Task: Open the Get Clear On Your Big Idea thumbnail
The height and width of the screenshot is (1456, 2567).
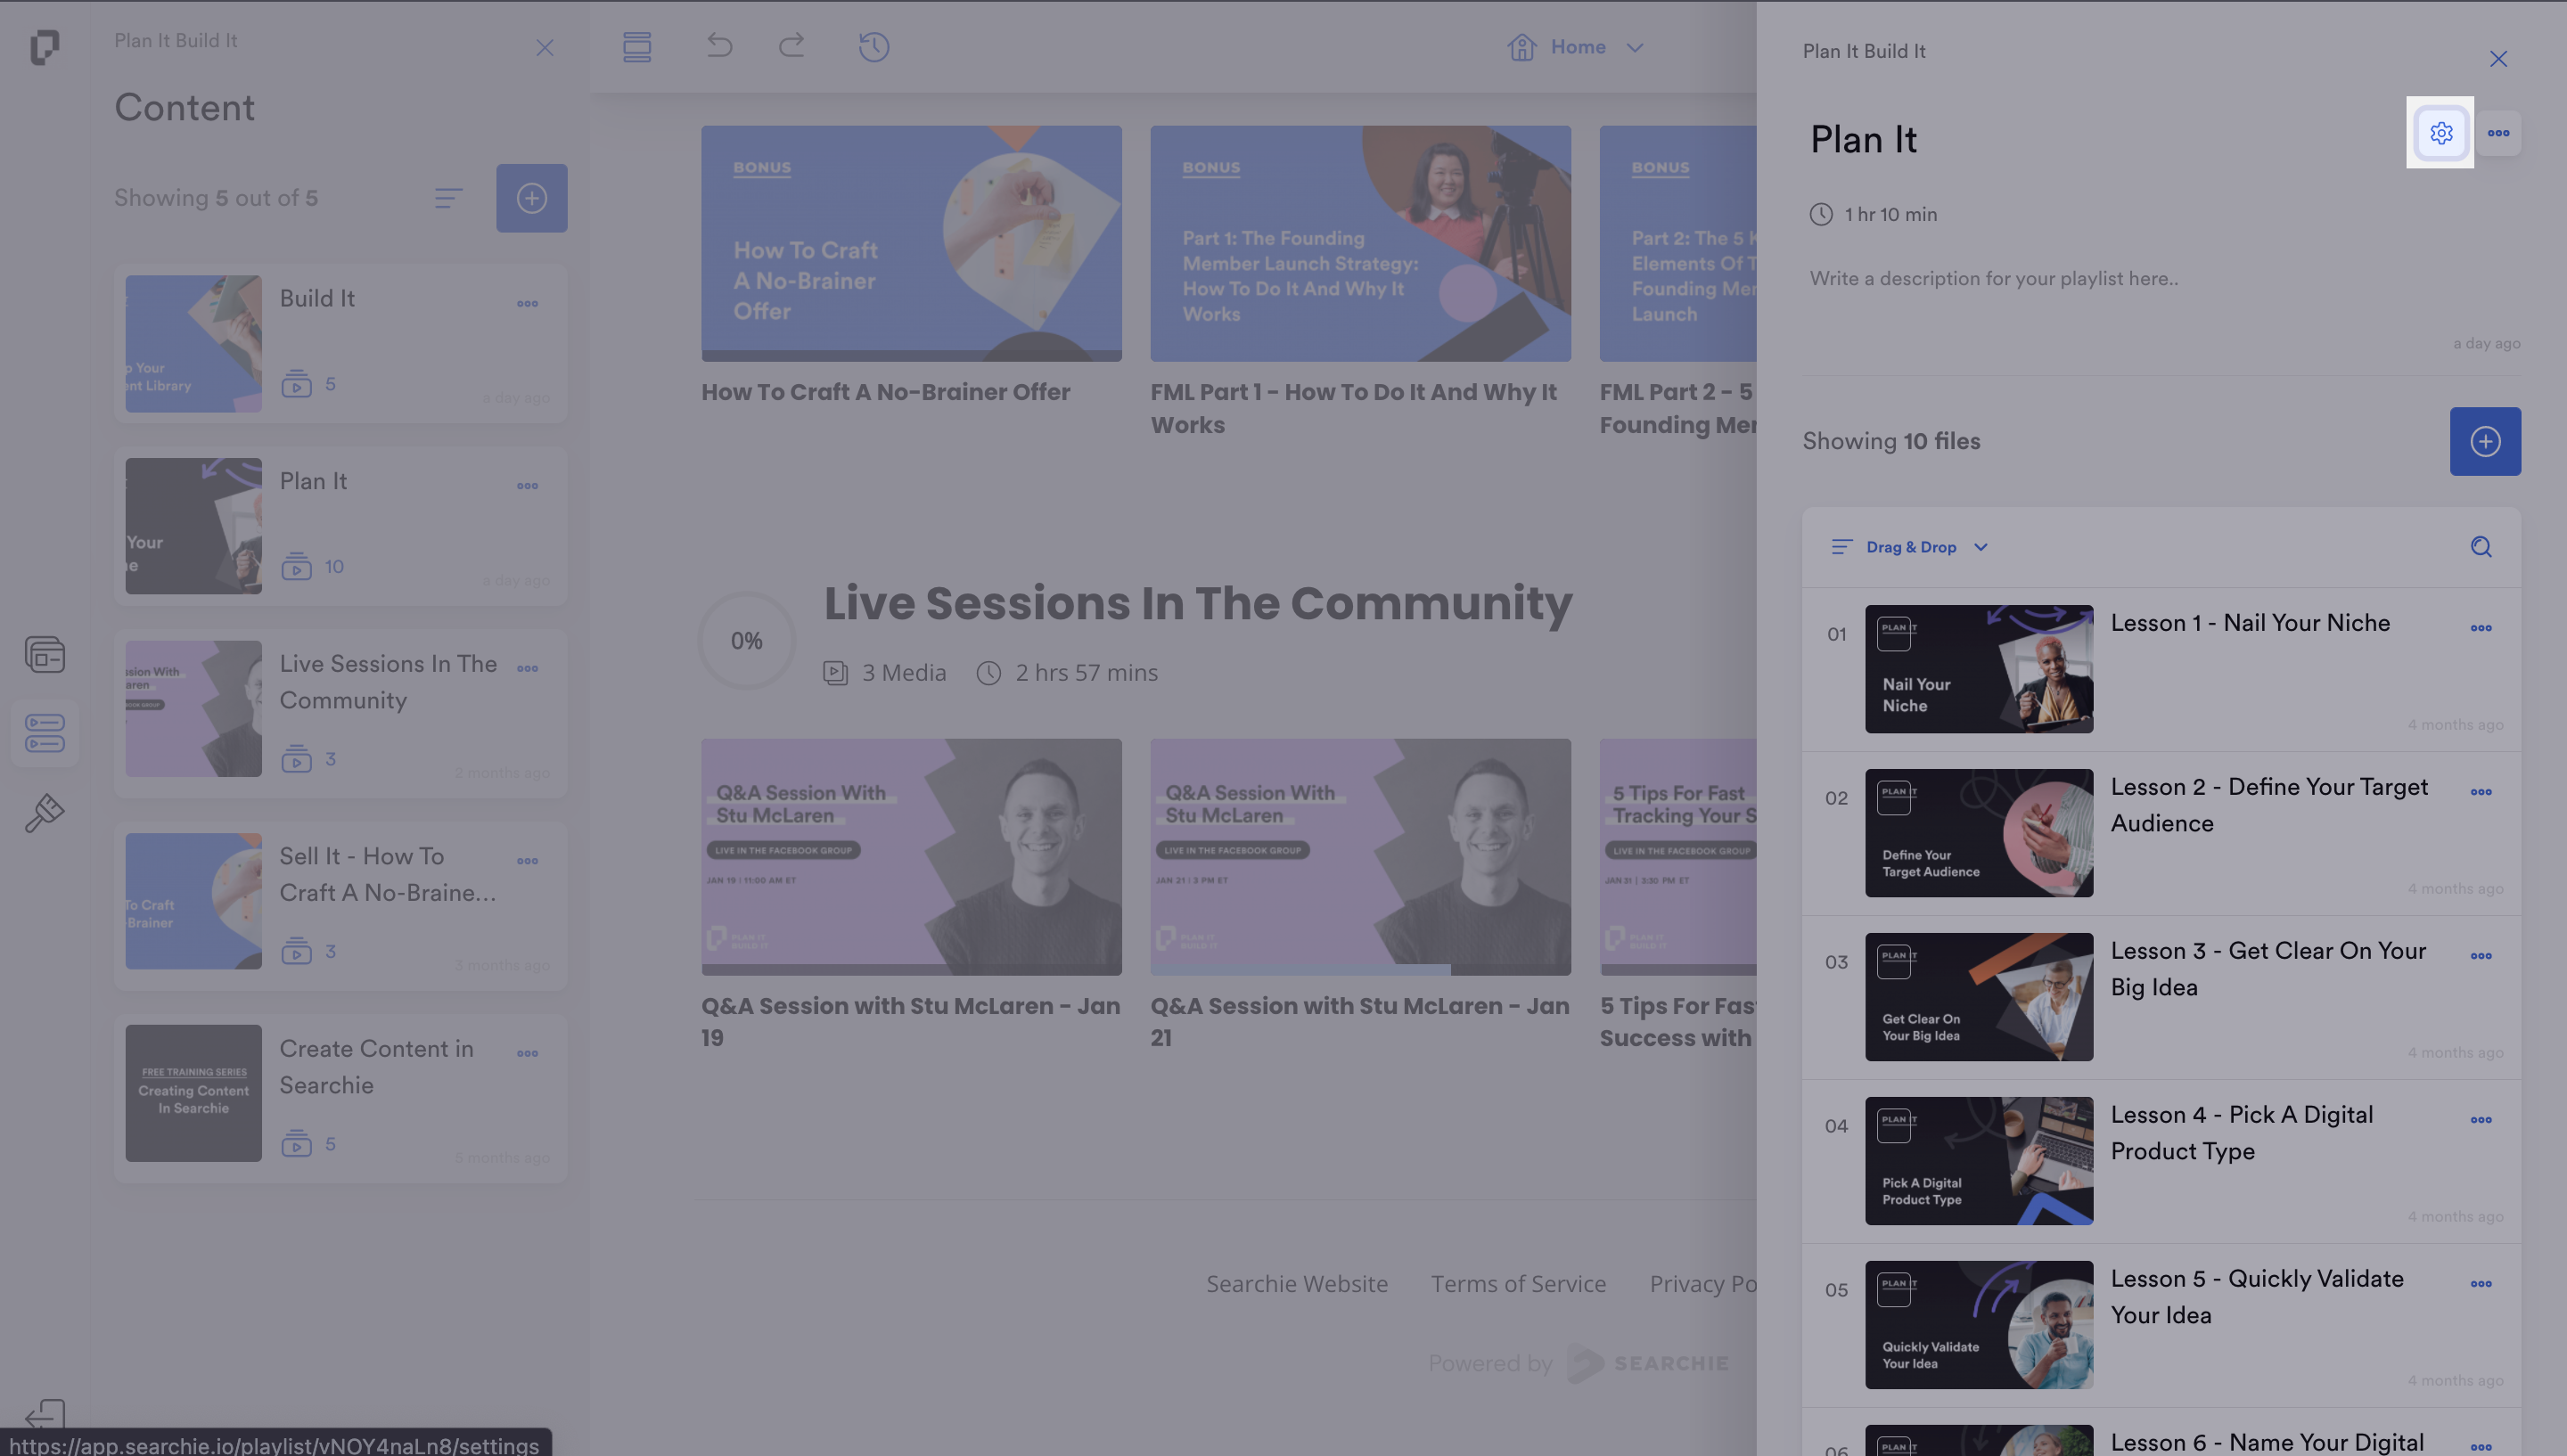Action: 1978,997
